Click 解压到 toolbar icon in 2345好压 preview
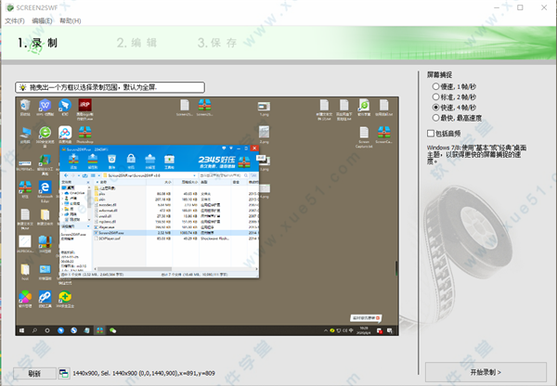This screenshot has height=386, width=557. tap(93, 161)
